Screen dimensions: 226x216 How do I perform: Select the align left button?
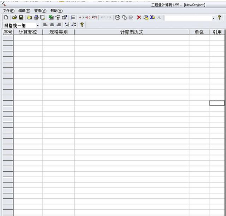45,25
